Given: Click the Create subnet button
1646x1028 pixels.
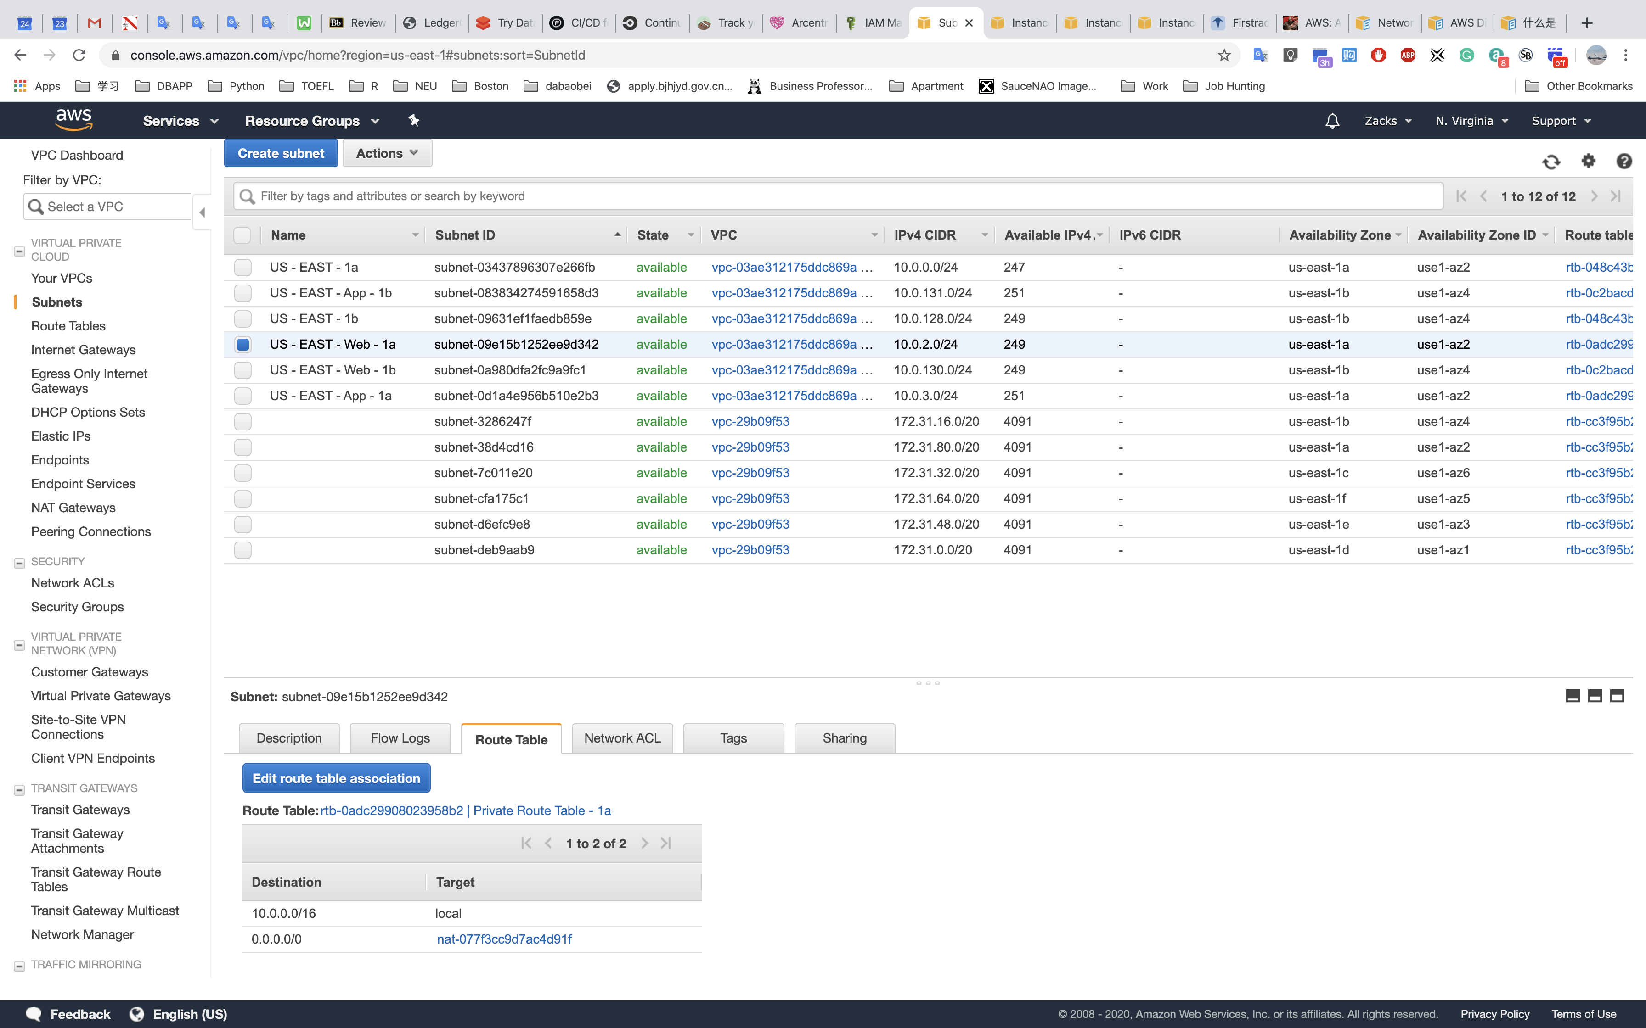Looking at the screenshot, I should click(x=280, y=153).
